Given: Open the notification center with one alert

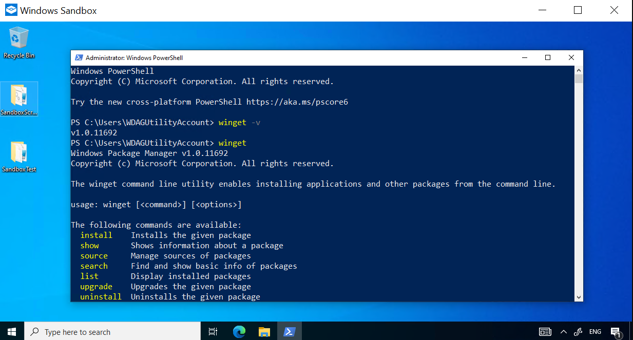Looking at the screenshot, I should [x=616, y=332].
